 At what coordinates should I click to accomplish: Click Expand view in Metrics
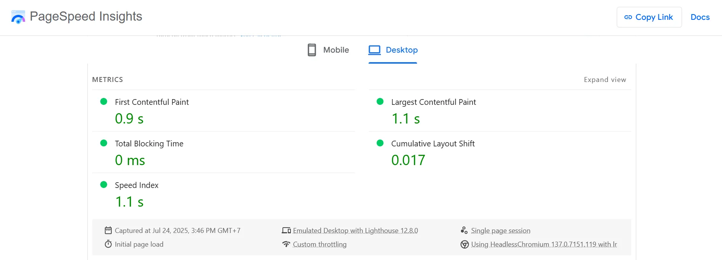tap(605, 80)
